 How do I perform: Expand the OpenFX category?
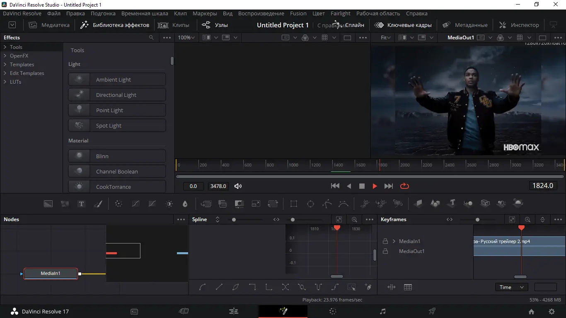click(x=5, y=56)
